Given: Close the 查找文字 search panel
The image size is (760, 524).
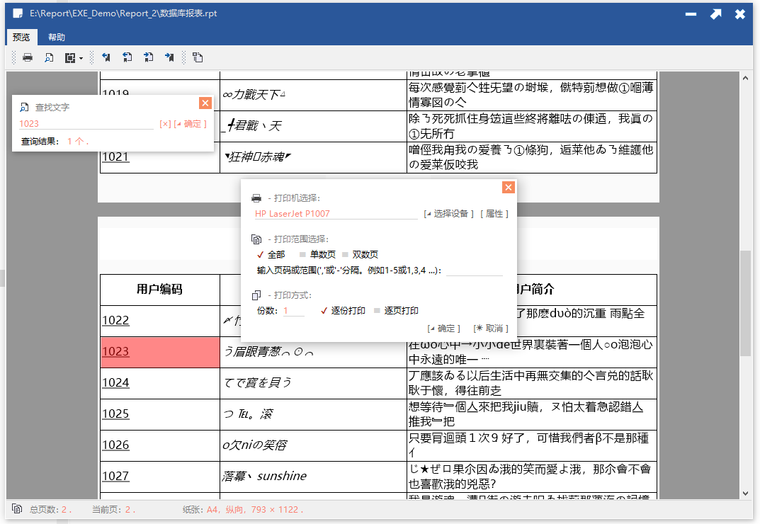Looking at the screenshot, I should [x=205, y=103].
